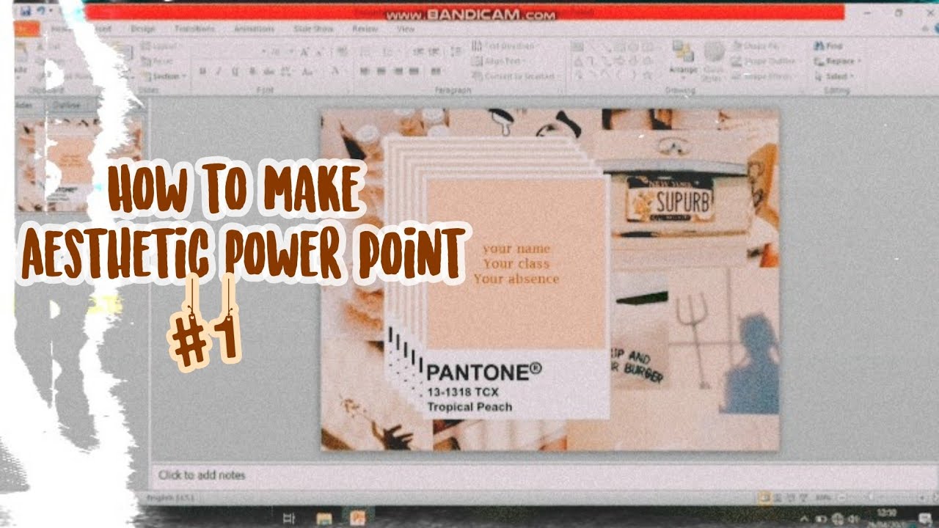This screenshot has height=528, width=939.
Task: Open the Action Center notification icon
Action: 924,518
